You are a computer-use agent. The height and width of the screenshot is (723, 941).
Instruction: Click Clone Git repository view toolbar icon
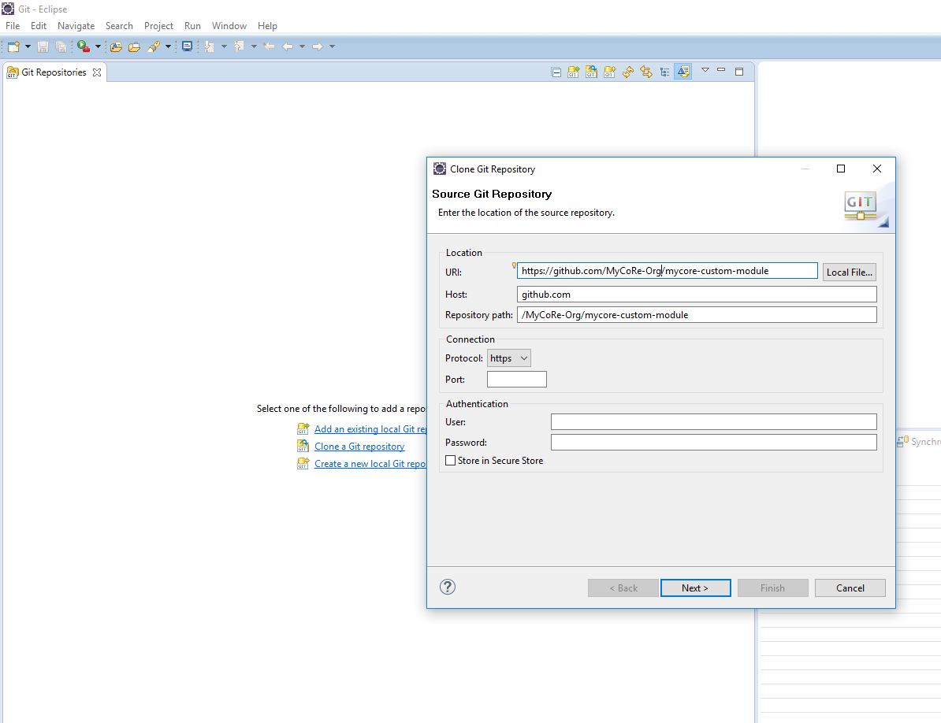(592, 72)
